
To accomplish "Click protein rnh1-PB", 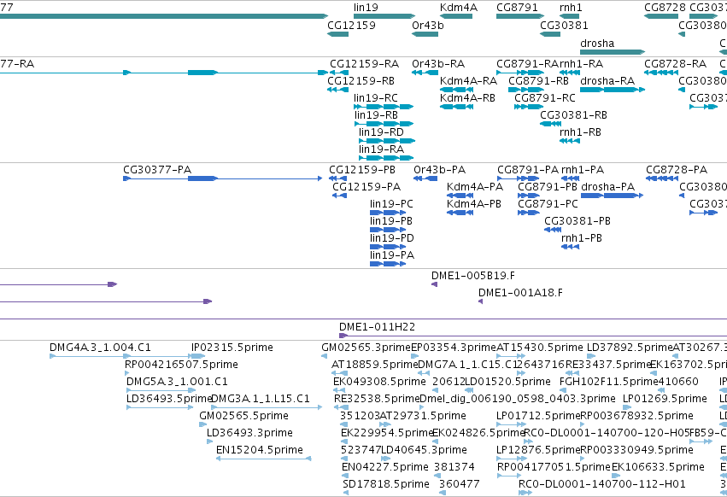I will coord(571,247).
